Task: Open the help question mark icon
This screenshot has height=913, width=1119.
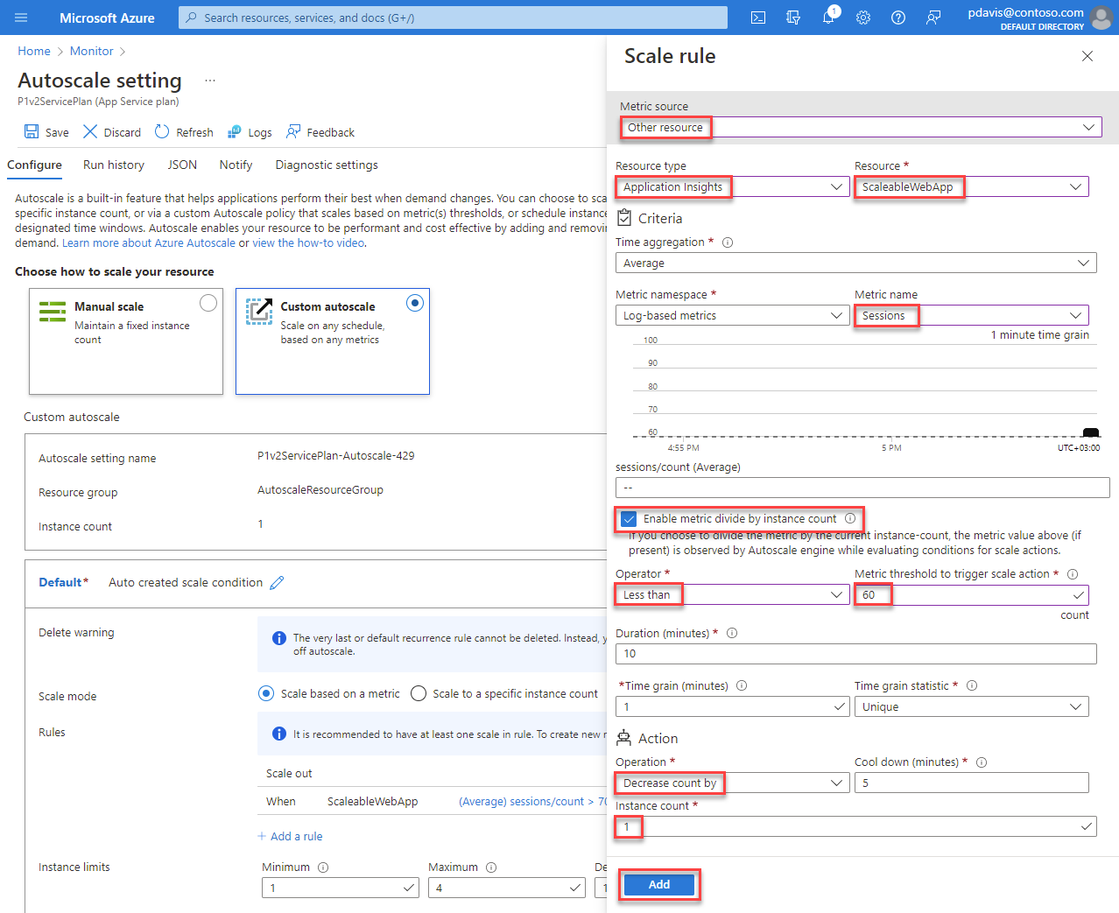Action: (x=898, y=18)
